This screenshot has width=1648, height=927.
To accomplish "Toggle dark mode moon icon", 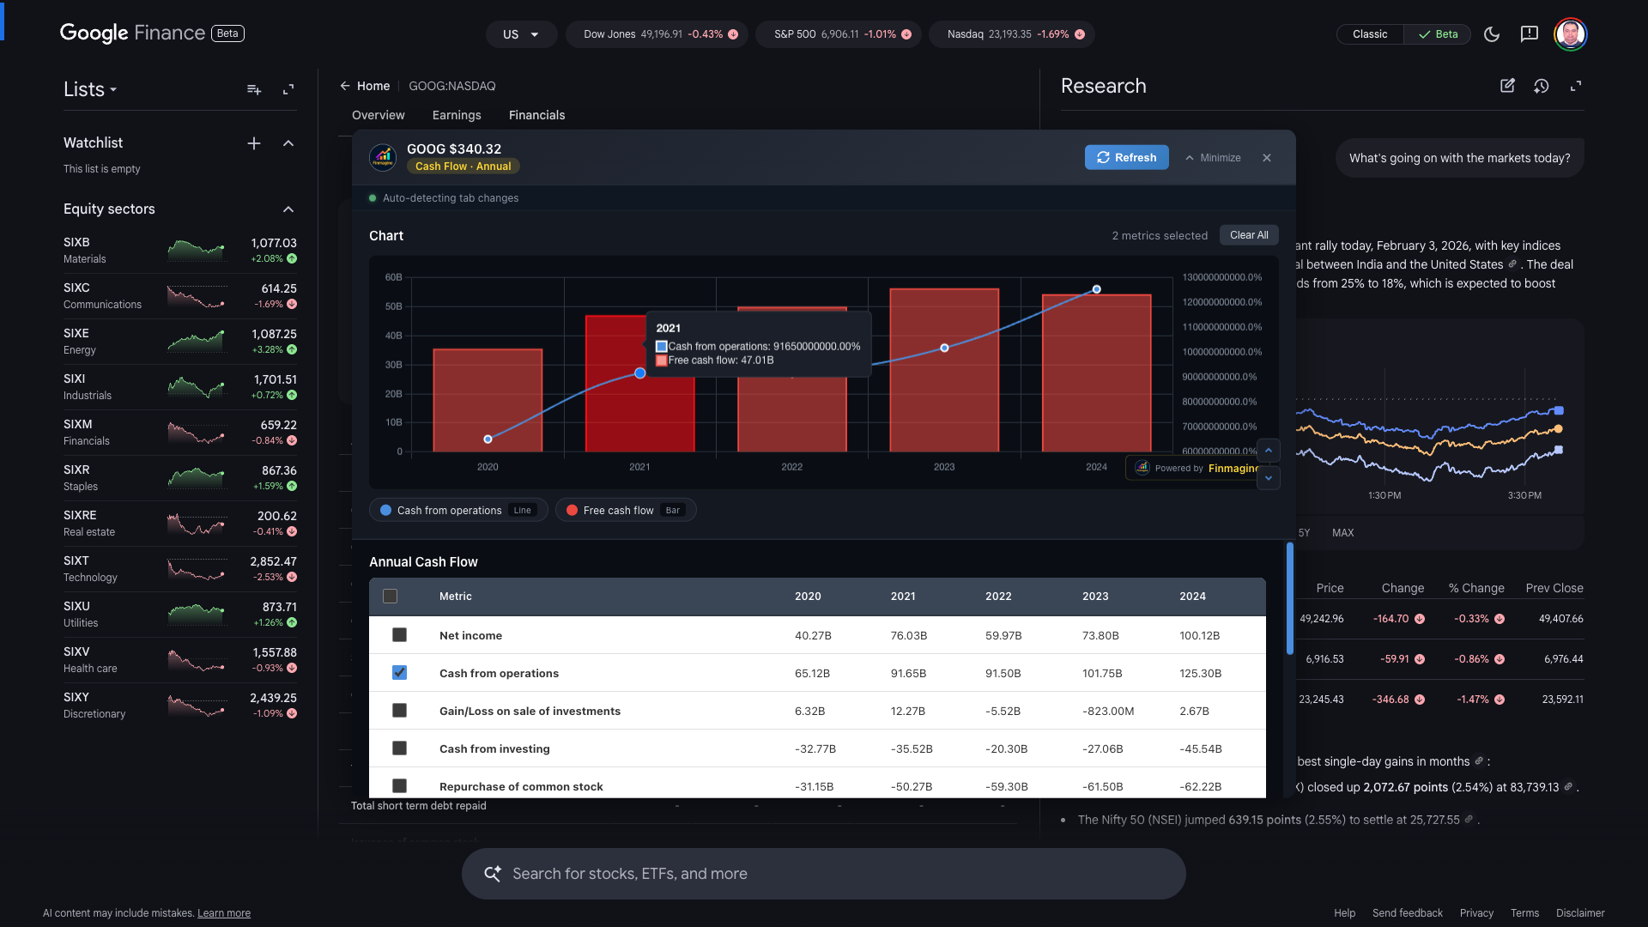I will point(1492,34).
